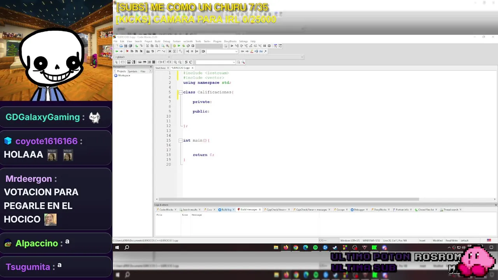The height and width of the screenshot is (280, 498).
Task: Click the Highlight pen icon in toolbar
Action: pos(251,51)
